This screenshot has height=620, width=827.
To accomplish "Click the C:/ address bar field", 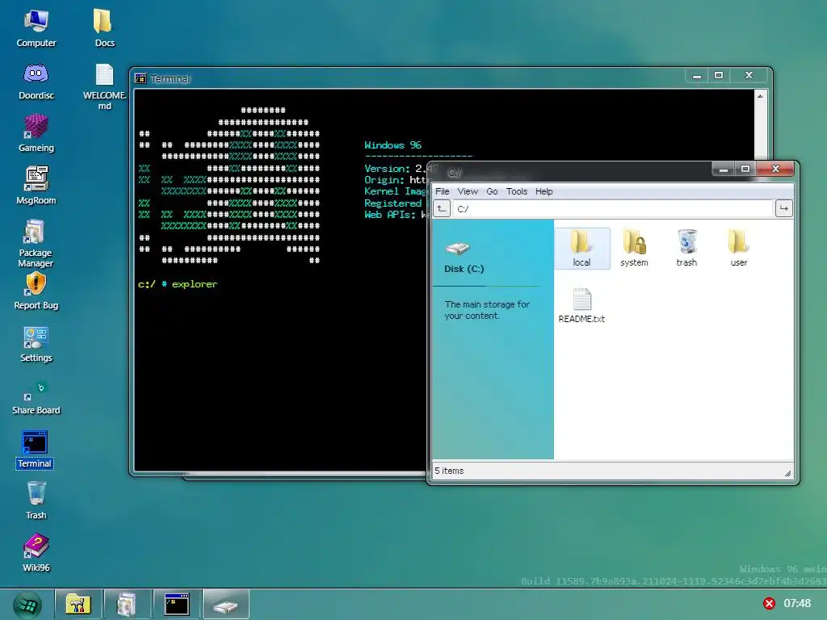I will click(x=613, y=209).
